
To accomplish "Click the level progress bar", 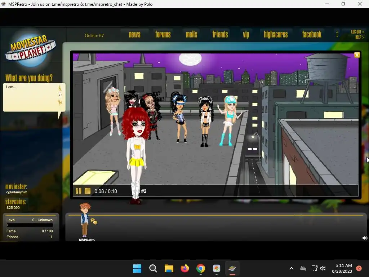I will click(30, 225).
